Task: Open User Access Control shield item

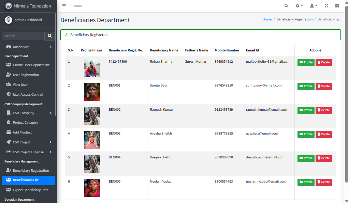Action: pos(28,94)
